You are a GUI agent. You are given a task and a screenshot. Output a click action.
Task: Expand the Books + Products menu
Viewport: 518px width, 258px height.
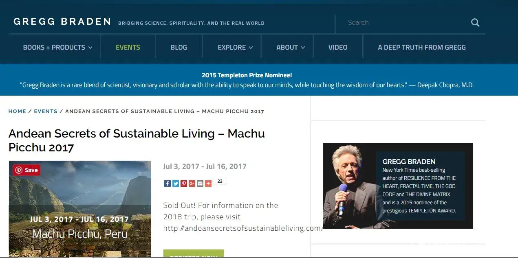[x=57, y=47]
